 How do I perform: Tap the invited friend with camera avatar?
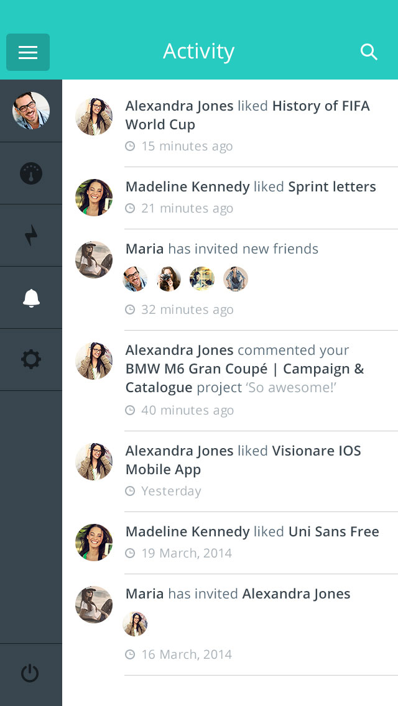click(169, 278)
